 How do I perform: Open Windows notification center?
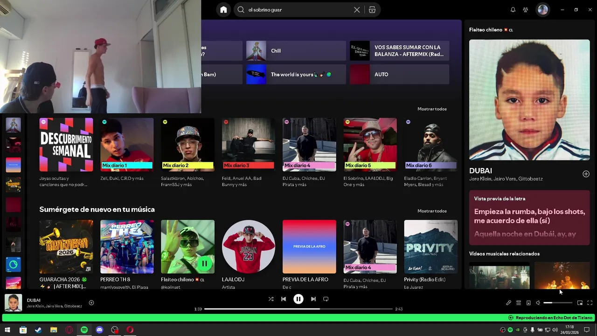tap(587, 330)
